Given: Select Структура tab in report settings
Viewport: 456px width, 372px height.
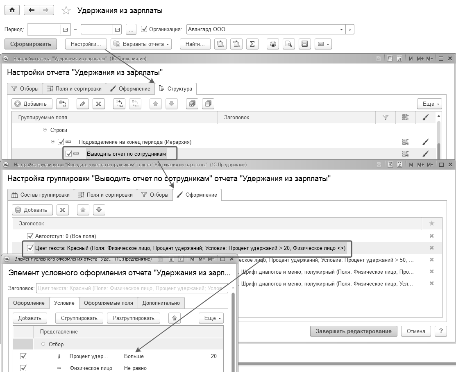Looking at the screenshot, I should tap(176, 89).
